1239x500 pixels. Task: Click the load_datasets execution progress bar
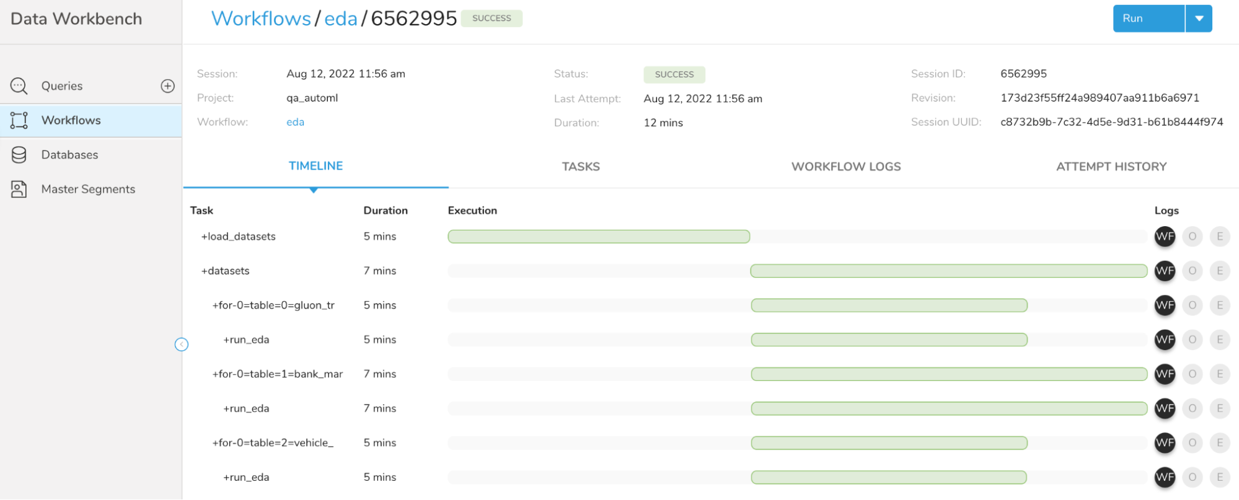[599, 237]
